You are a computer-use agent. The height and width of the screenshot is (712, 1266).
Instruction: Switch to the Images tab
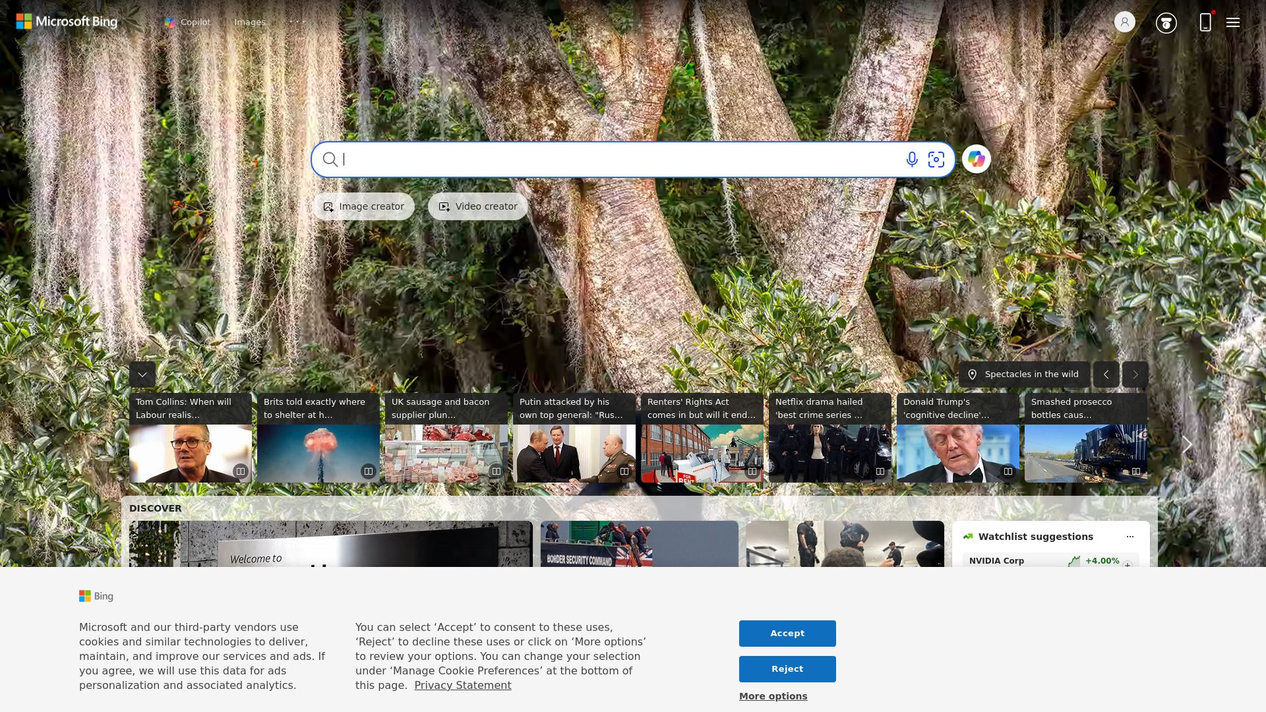pos(250,22)
